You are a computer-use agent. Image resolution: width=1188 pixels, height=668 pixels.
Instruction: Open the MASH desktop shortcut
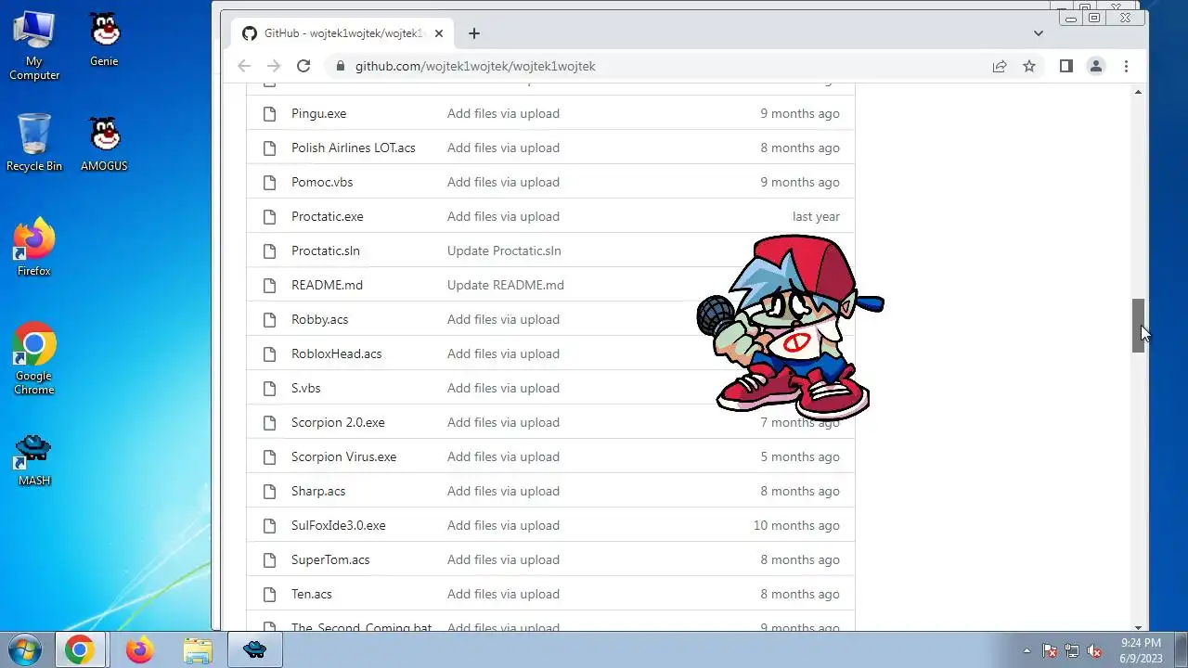(x=34, y=460)
